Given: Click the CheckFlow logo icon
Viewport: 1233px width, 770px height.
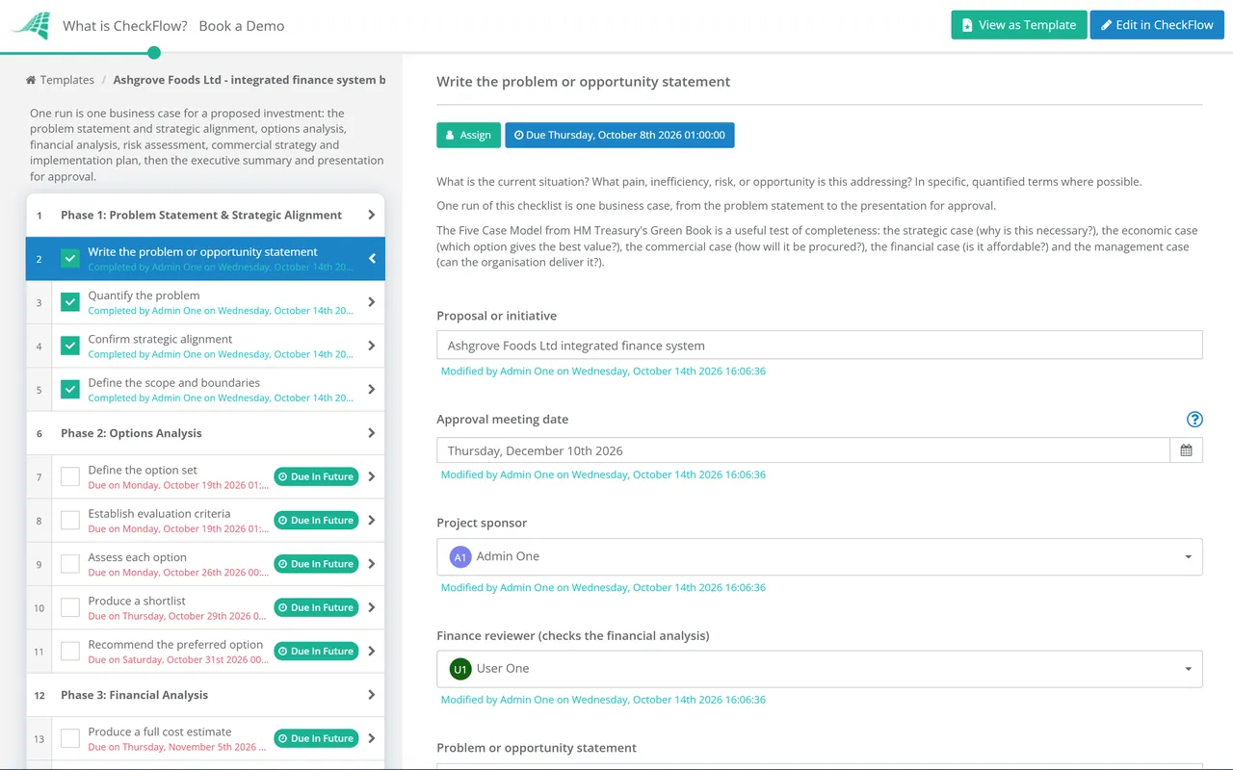Looking at the screenshot, I should [x=30, y=25].
